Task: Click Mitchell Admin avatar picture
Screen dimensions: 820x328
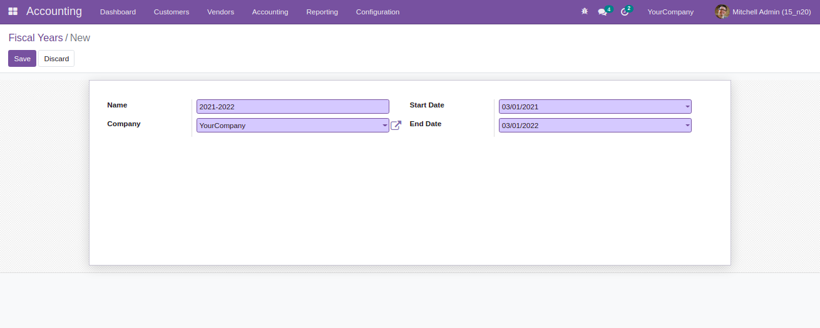Action: (x=722, y=12)
